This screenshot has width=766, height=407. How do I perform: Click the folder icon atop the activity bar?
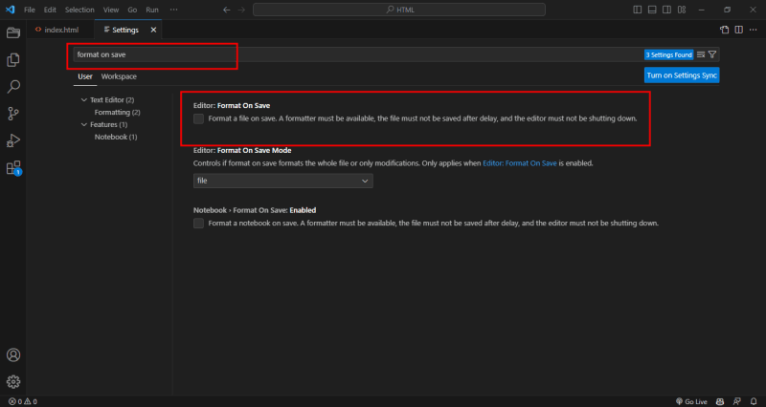pos(13,32)
